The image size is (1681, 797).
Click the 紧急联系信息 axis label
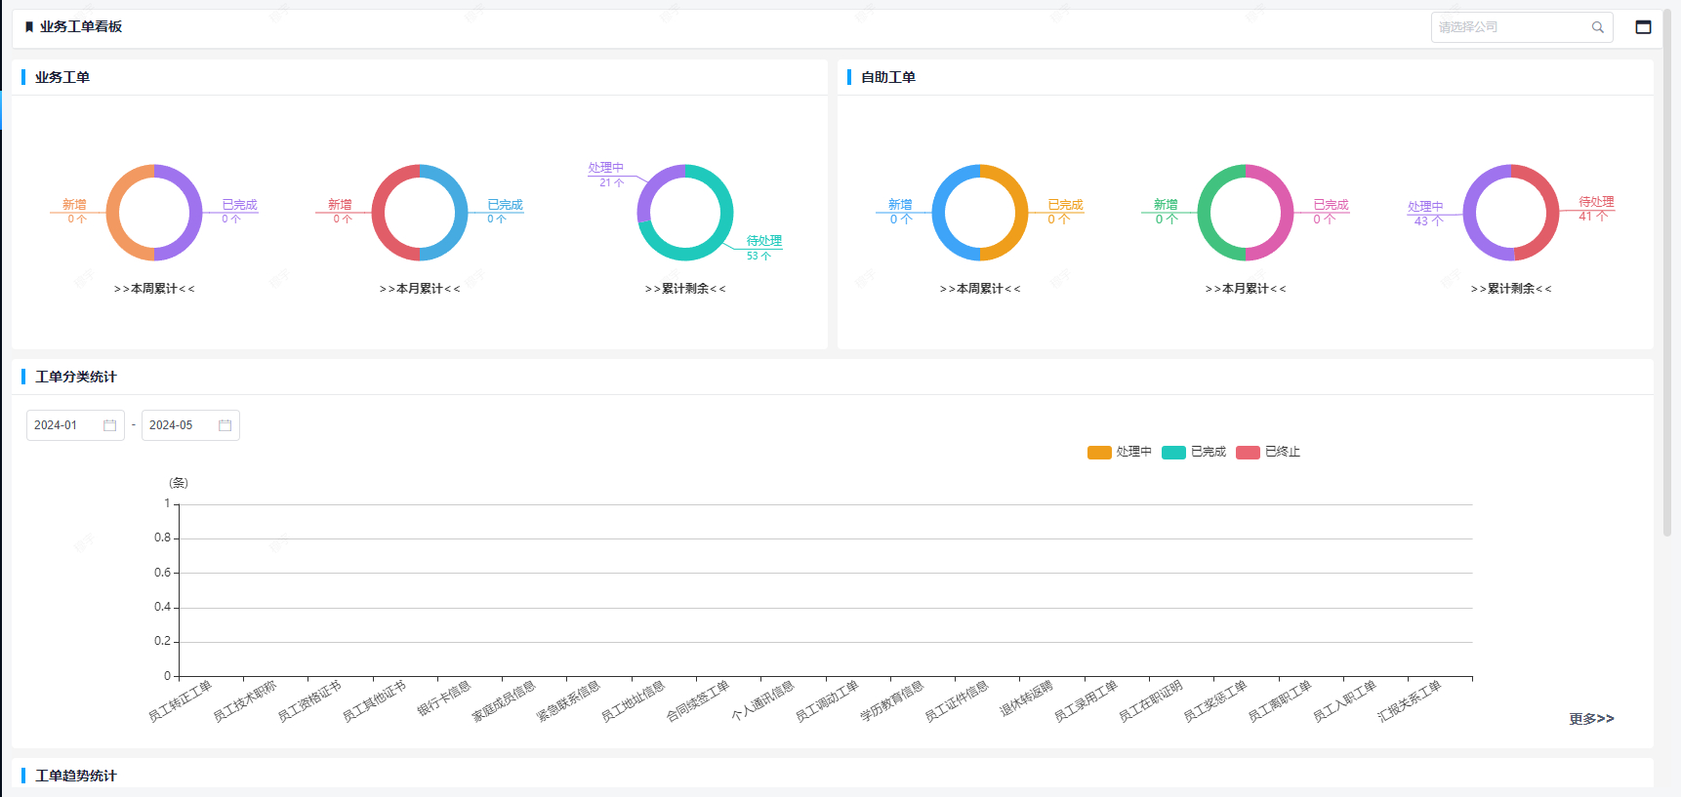[x=568, y=701]
